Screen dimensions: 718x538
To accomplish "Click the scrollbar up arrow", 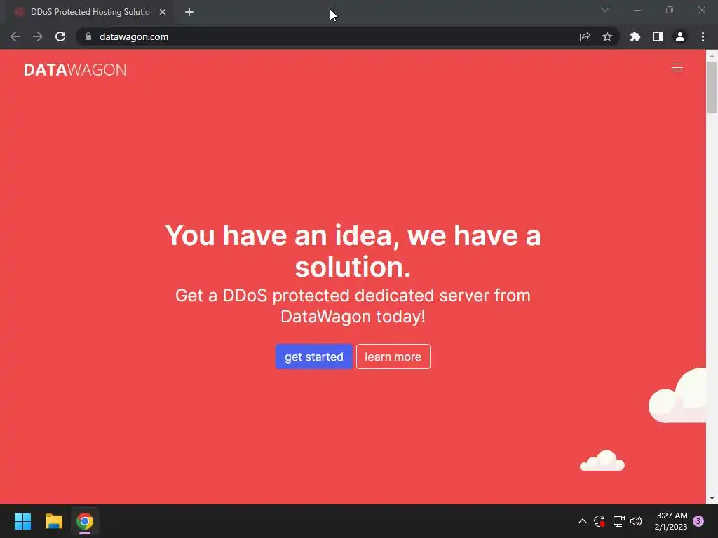I will (x=712, y=55).
